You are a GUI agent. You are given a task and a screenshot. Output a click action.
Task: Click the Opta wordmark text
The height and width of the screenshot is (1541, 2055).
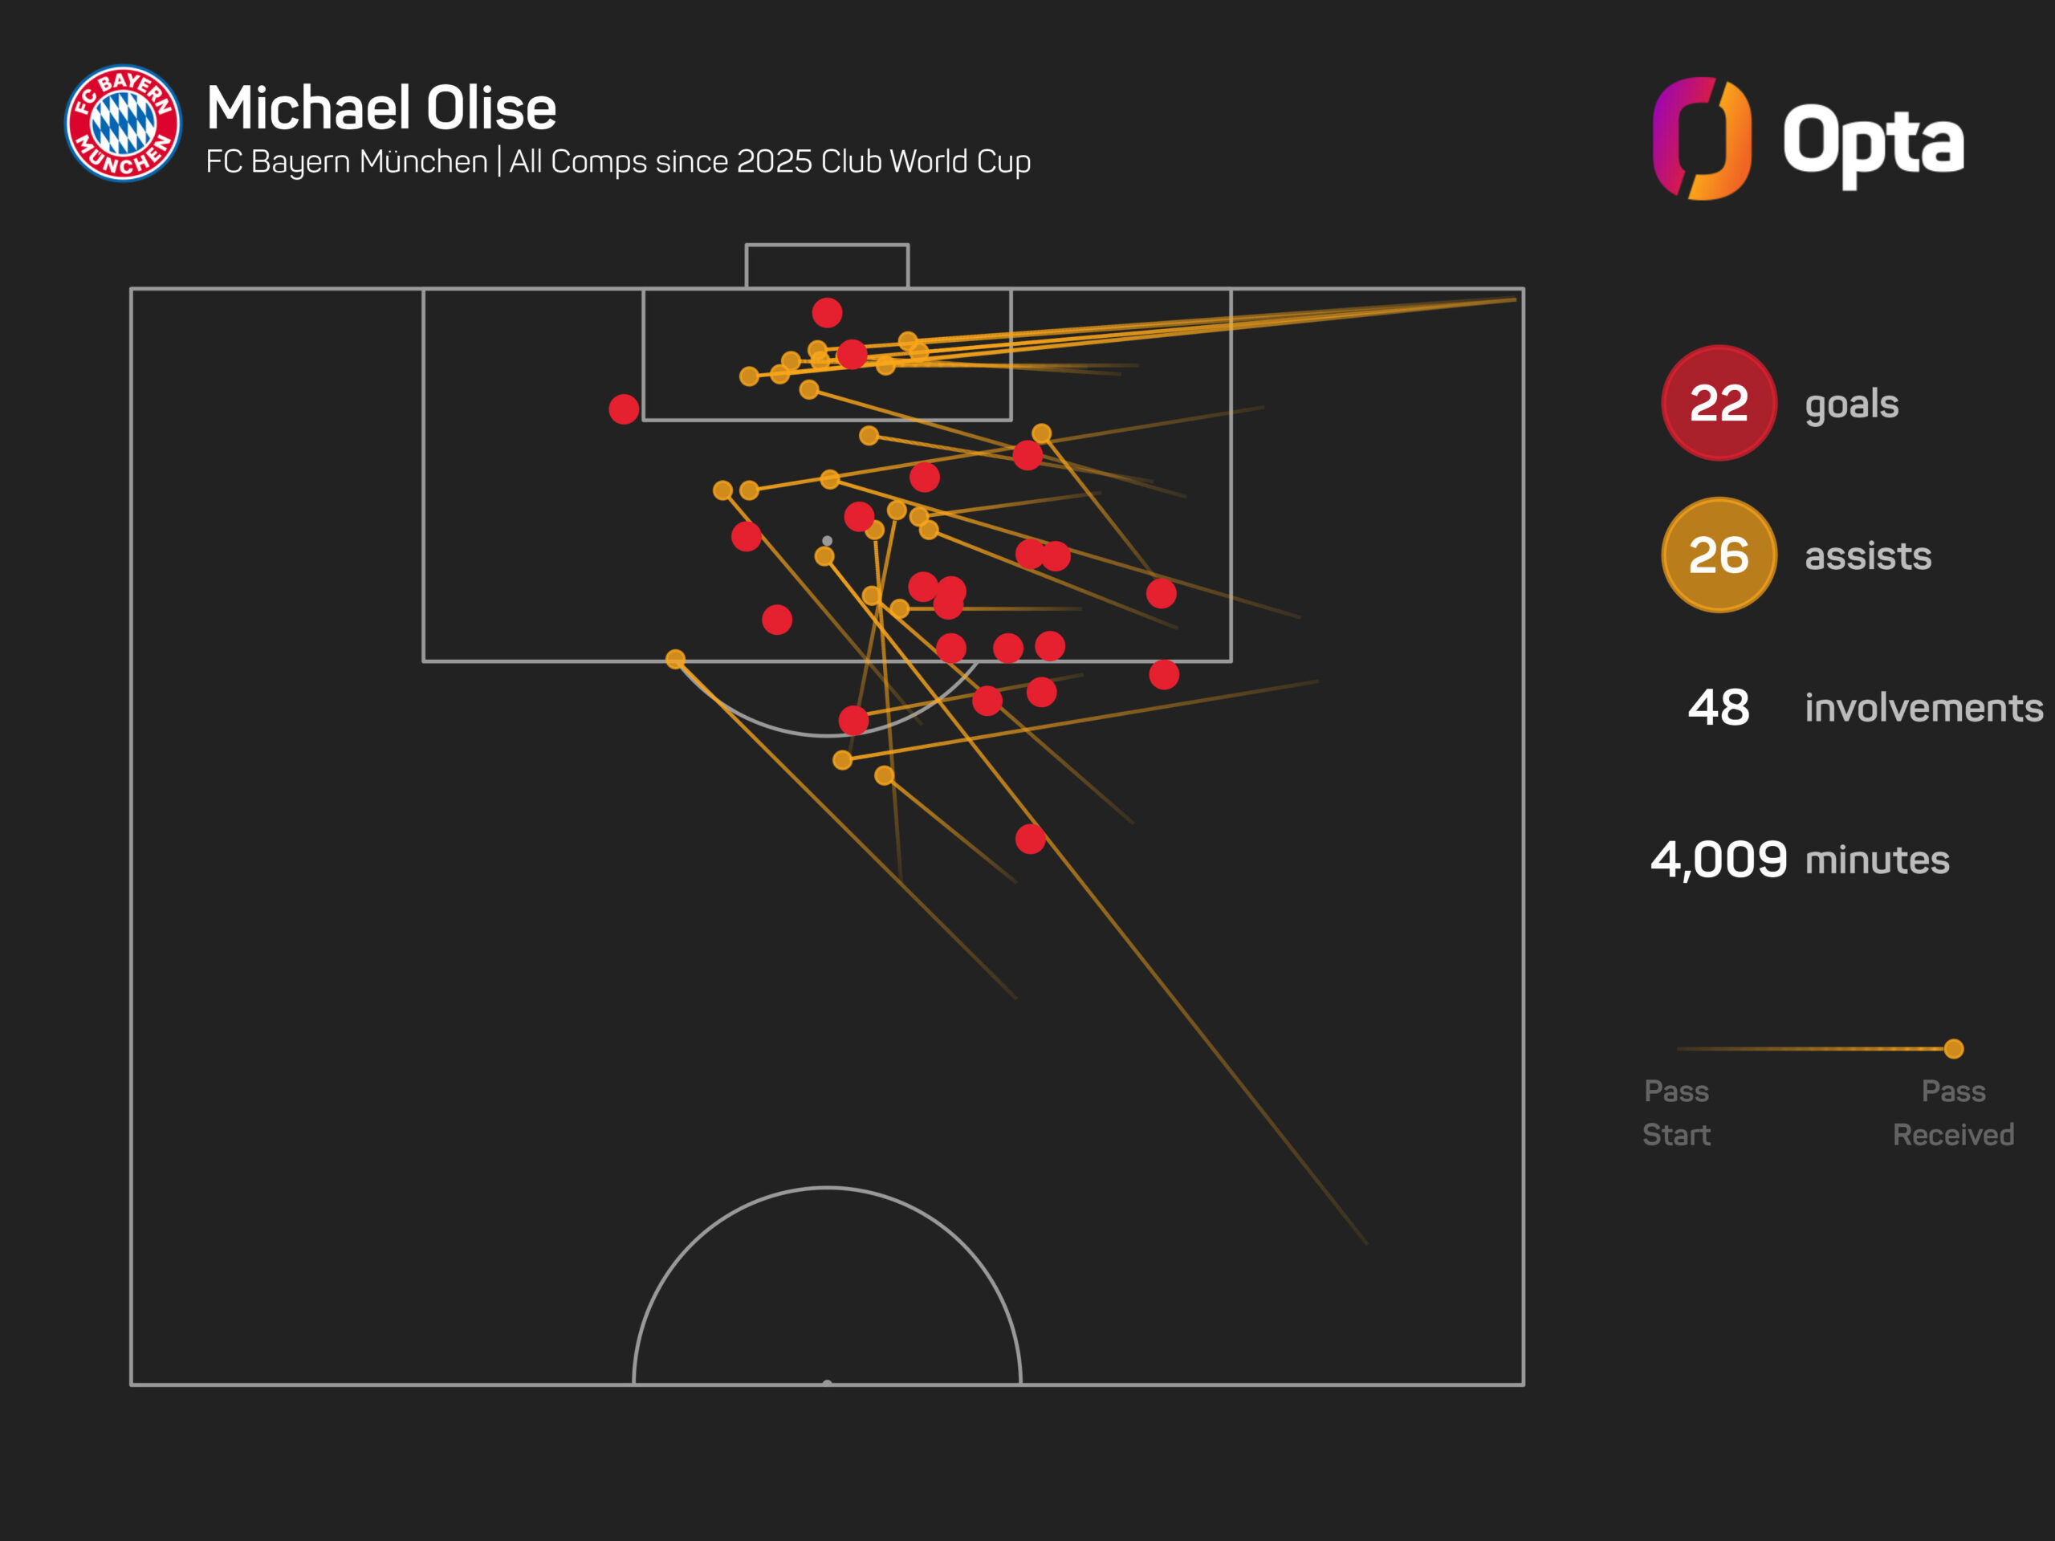1873,142
